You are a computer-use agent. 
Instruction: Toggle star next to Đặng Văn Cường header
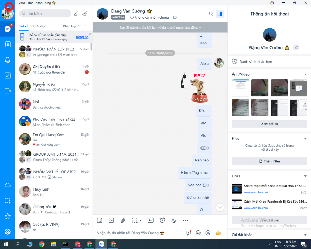pos(149,11)
